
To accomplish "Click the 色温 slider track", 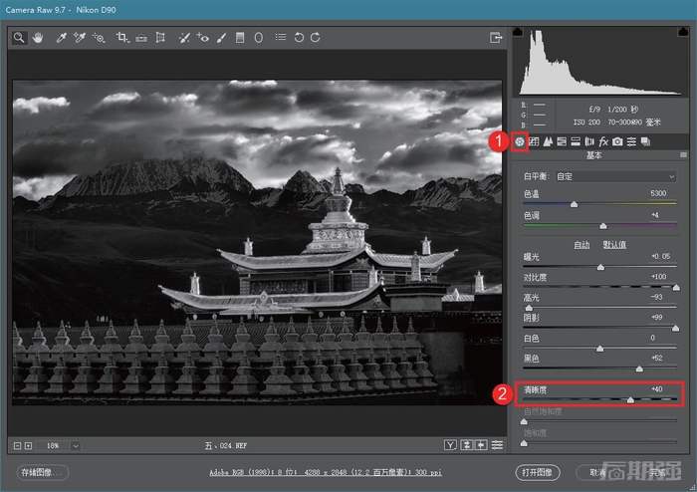I will (599, 204).
